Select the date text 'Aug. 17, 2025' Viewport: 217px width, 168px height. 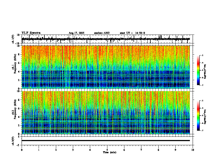[76, 33]
